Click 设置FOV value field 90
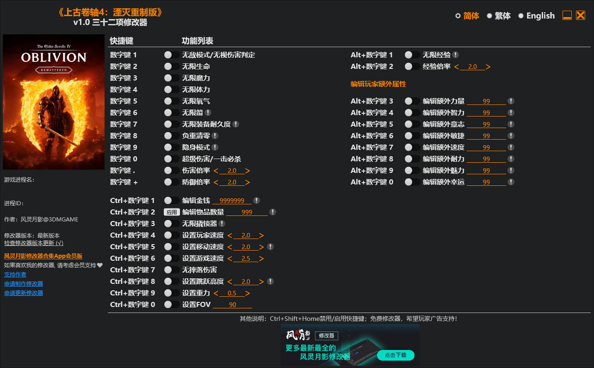This screenshot has width=594, height=368. coord(232,304)
